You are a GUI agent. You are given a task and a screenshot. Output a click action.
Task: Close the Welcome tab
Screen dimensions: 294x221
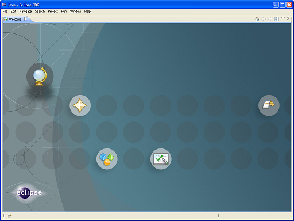[x=25, y=19]
